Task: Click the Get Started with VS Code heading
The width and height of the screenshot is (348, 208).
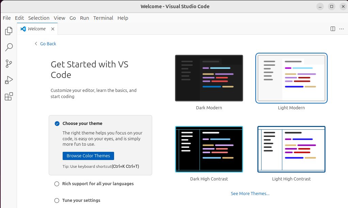Action: coord(90,69)
